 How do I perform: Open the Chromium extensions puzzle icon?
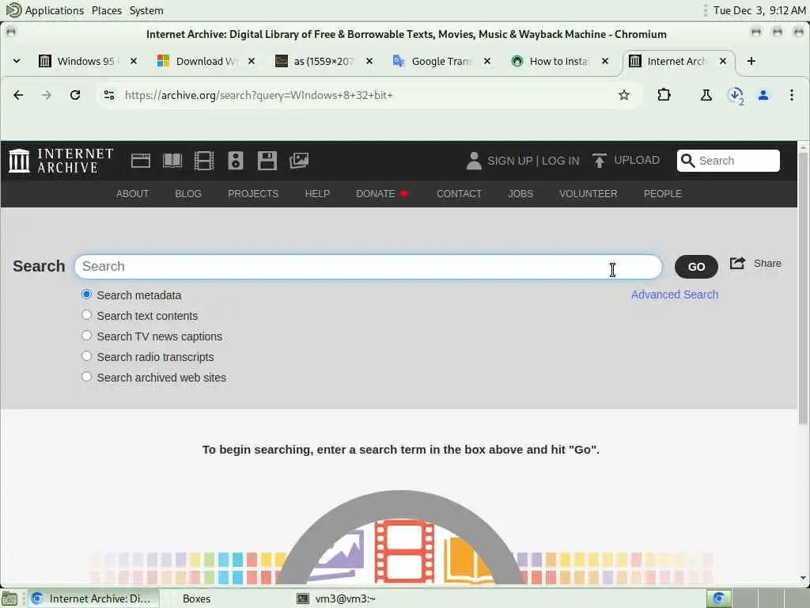pos(664,95)
